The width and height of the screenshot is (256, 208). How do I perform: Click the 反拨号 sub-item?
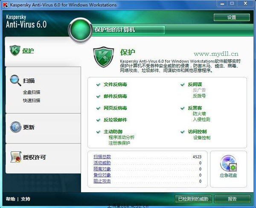coord(199,96)
